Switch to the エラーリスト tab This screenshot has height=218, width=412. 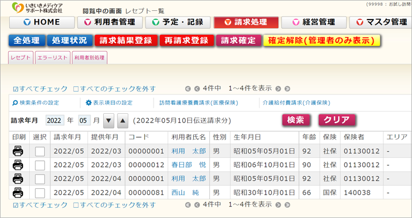[53, 58]
